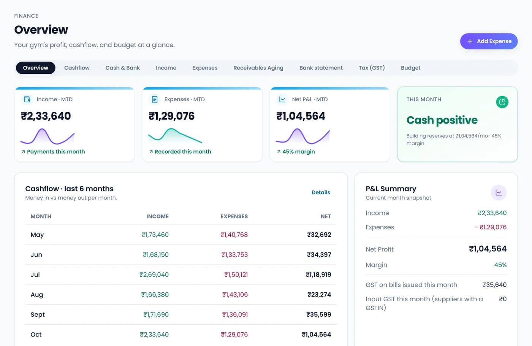Click Aug expenses value ₹1,43,106

[235, 295]
